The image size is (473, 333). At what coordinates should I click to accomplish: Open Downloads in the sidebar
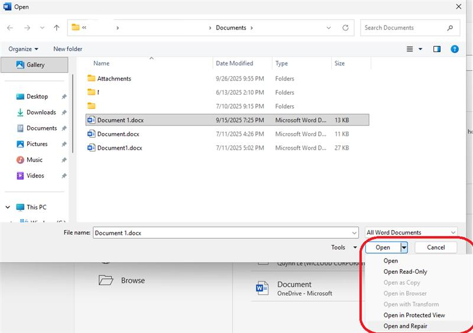click(x=41, y=112)
